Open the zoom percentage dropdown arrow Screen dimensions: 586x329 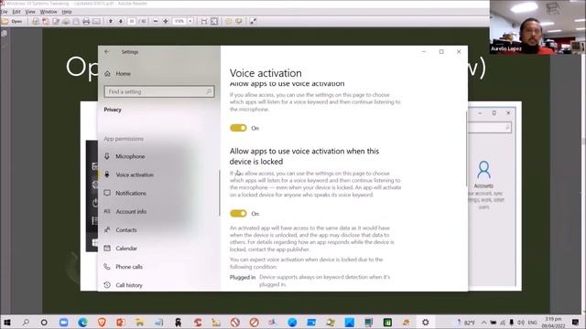click(190, 22)
